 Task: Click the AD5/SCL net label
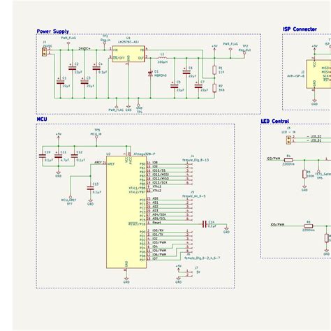tap(159, 219)
